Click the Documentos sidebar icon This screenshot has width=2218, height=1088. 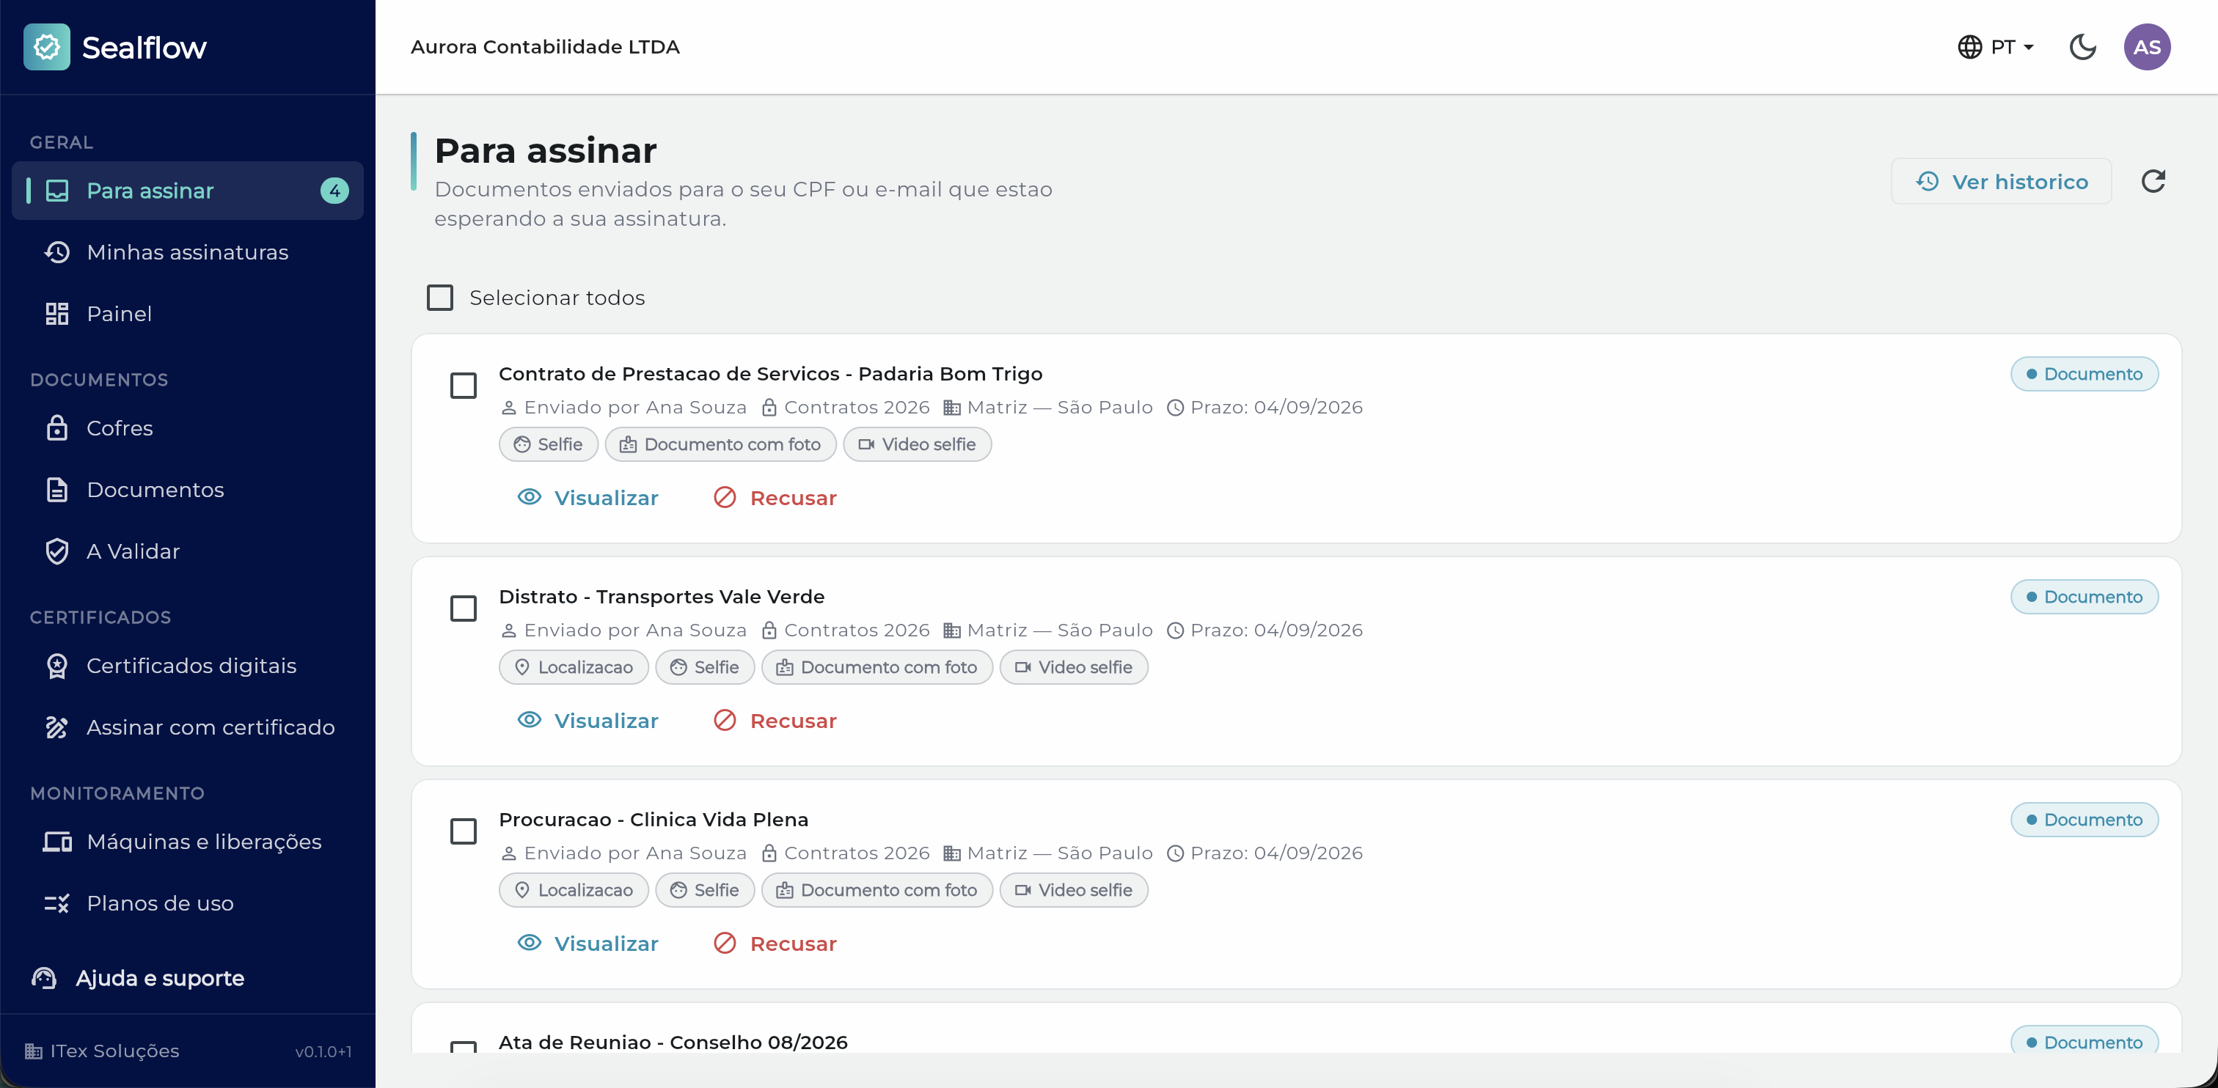pyautogui.click(x=56, y=490)
